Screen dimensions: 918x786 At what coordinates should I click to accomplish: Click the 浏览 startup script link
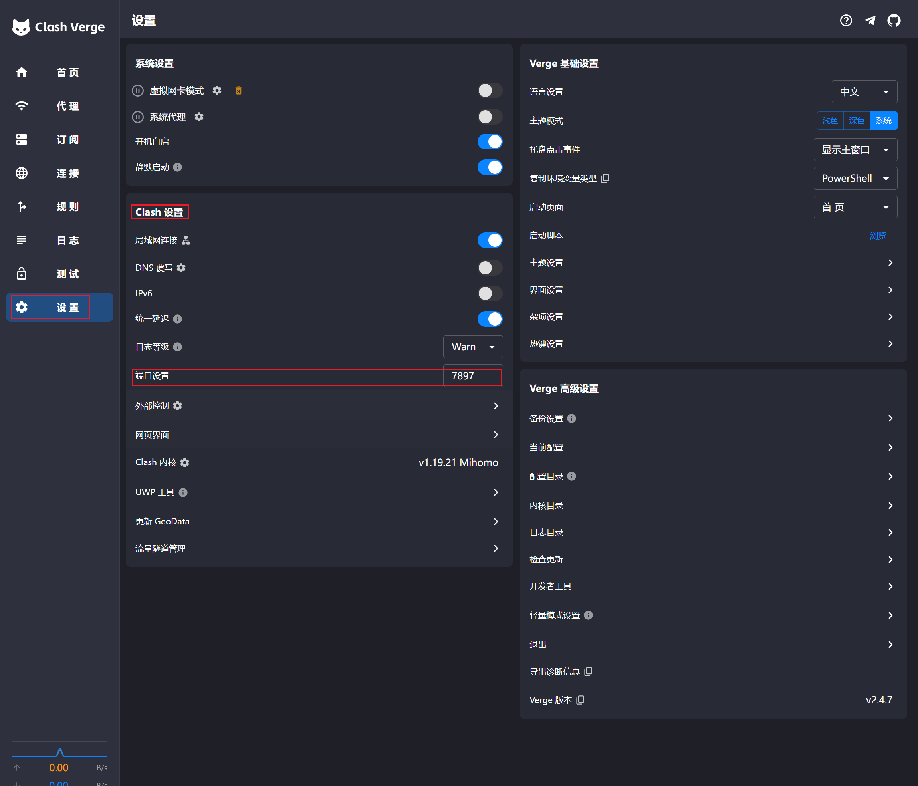[877, 236]
